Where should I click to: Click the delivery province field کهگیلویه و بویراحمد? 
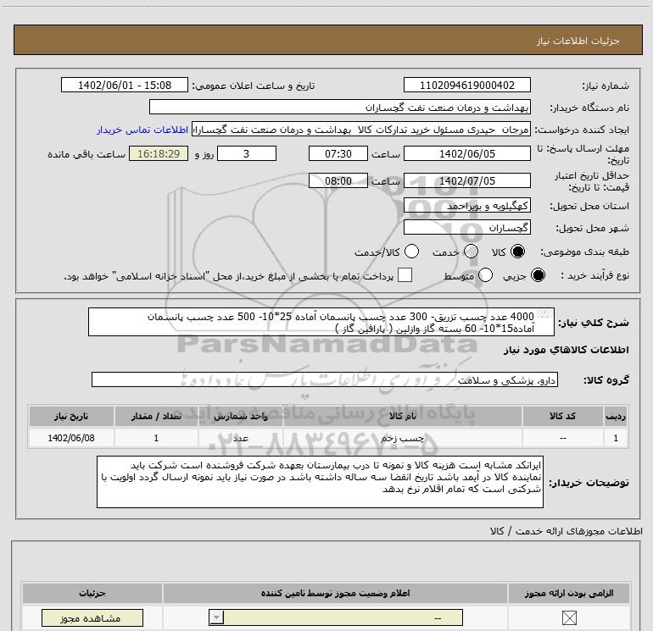coord(466,206)
